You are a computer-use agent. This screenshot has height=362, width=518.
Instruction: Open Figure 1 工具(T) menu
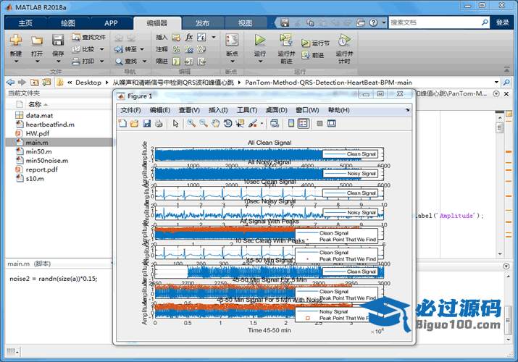coord(247,110)
